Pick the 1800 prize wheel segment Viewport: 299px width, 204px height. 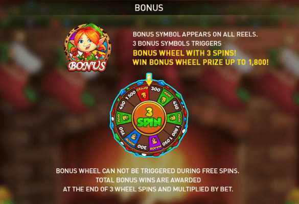click(176, 131)
